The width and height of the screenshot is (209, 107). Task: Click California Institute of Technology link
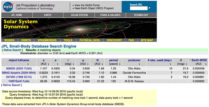pos(34,9)
